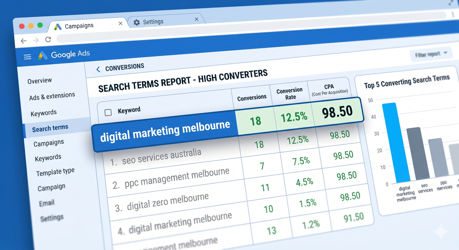
Task: Click the back chevron beside CONVERSIONS
Action: 98,69
